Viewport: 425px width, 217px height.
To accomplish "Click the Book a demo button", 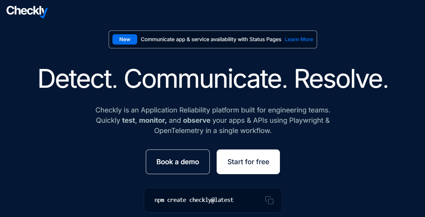I will pyautogui.click(x=178, y=162).
